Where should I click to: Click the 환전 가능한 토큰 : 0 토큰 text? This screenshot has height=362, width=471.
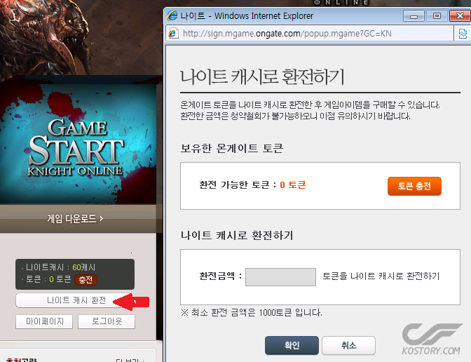coord(252,185)
